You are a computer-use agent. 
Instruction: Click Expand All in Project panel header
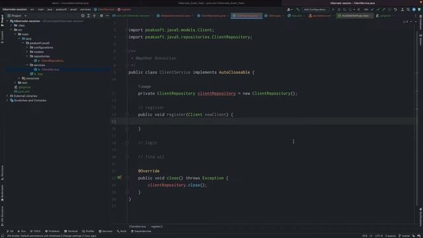[89, 16]
